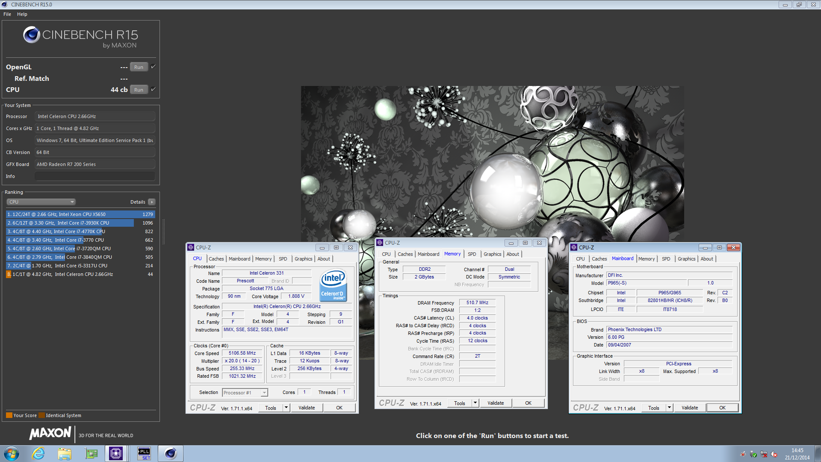Click Validate in the middle CPU-Z window
The height and width of the screenshot is (462, 821).
click(496, 403)
